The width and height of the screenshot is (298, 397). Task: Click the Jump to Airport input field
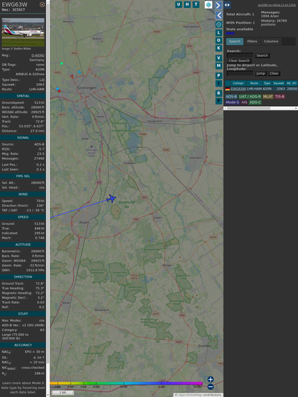(240, 73)
